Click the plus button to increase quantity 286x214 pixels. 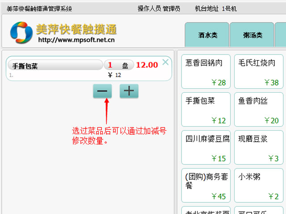[129, 91]
